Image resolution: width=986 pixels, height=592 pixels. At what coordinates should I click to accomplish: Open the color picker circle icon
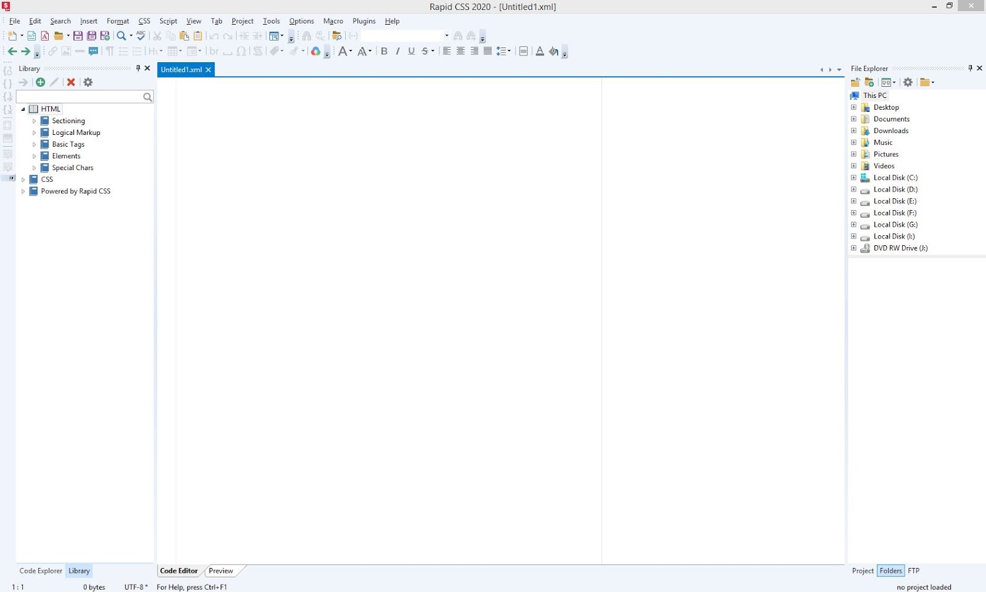[316, 51]
